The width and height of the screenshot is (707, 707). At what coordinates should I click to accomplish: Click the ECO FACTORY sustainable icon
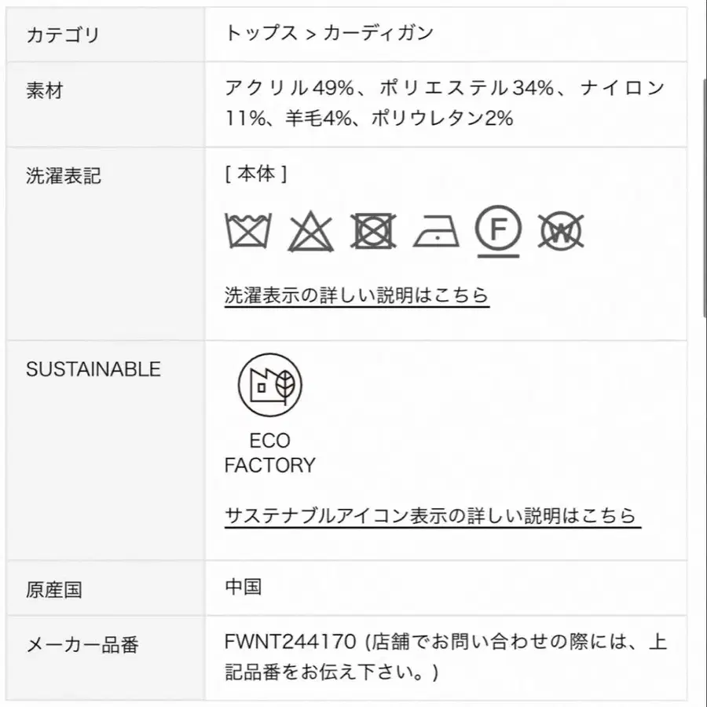(x=269, y=384)
